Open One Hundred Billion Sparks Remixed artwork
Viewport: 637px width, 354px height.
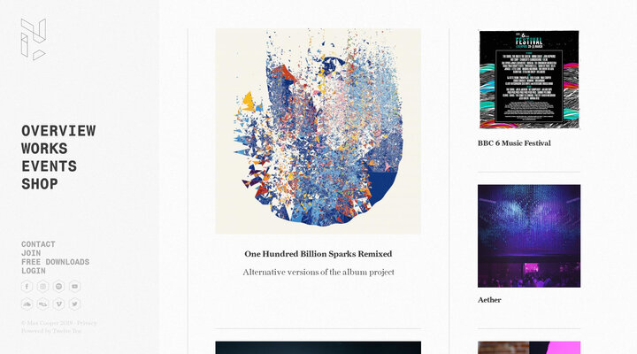(x=318, y=131)
